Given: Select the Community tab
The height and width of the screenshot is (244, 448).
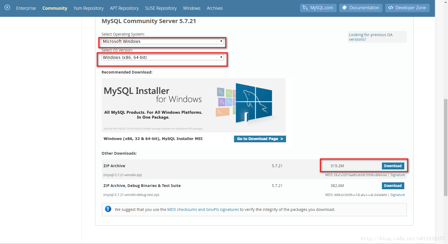Looking at the screenshot, I should (55, 8).
